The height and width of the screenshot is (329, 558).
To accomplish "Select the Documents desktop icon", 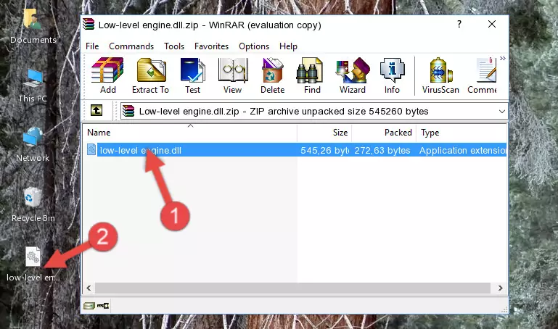I will coord(33,27).
